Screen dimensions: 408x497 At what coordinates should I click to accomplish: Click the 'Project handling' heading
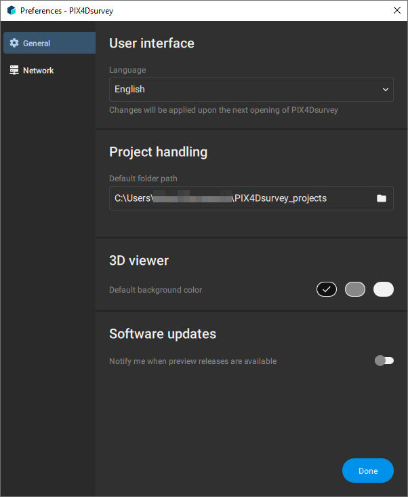pyautogui.click(x=158, y=152)
